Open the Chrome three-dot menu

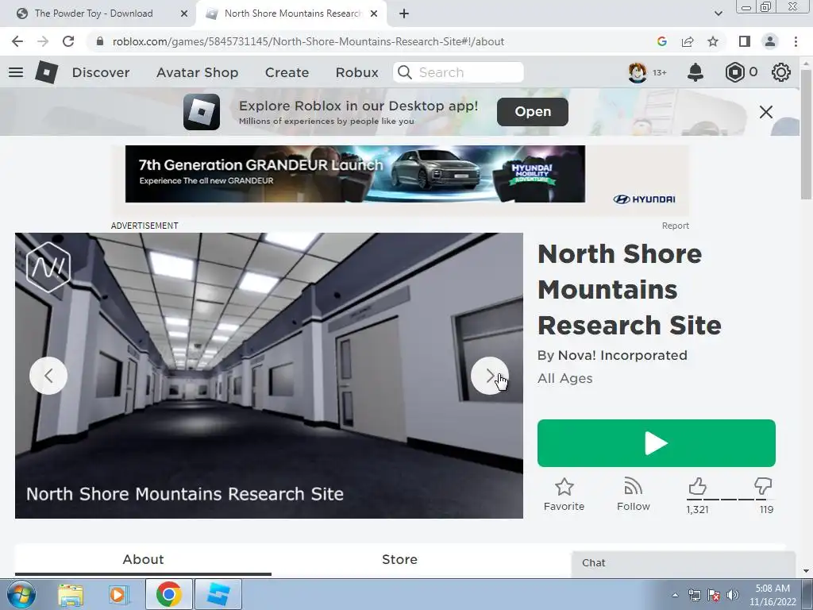pyautogui.click(x=796, y=41)
